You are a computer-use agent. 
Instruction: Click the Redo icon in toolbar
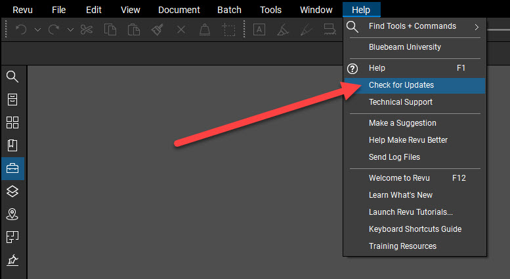(x=54, y=30)
